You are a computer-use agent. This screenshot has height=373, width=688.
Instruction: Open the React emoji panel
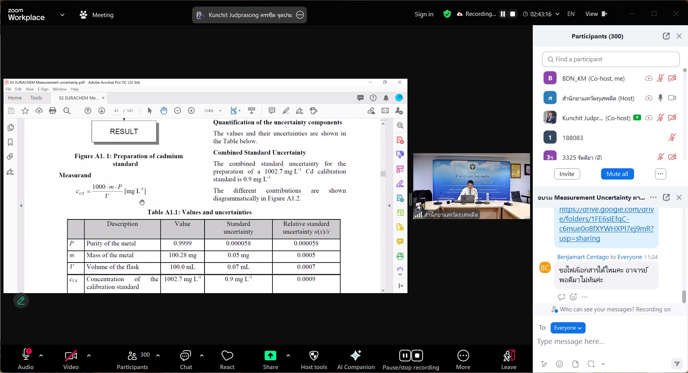(x=227, y=359)
